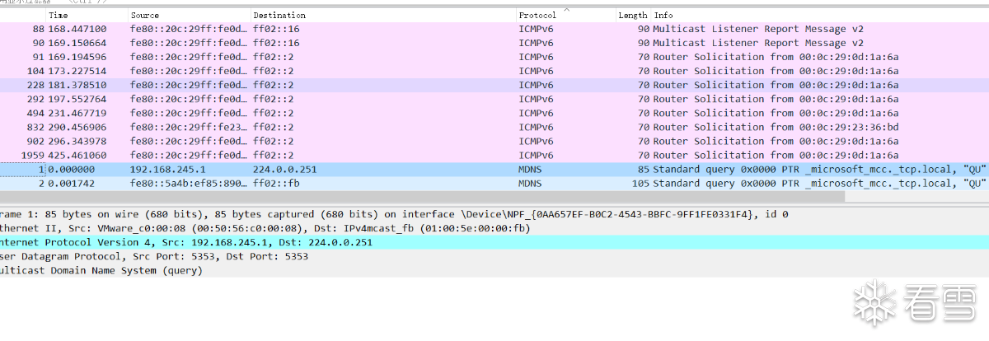
Task: Select MDNS packet from source 192.168.245.1
Action: (x=494, y=169)
